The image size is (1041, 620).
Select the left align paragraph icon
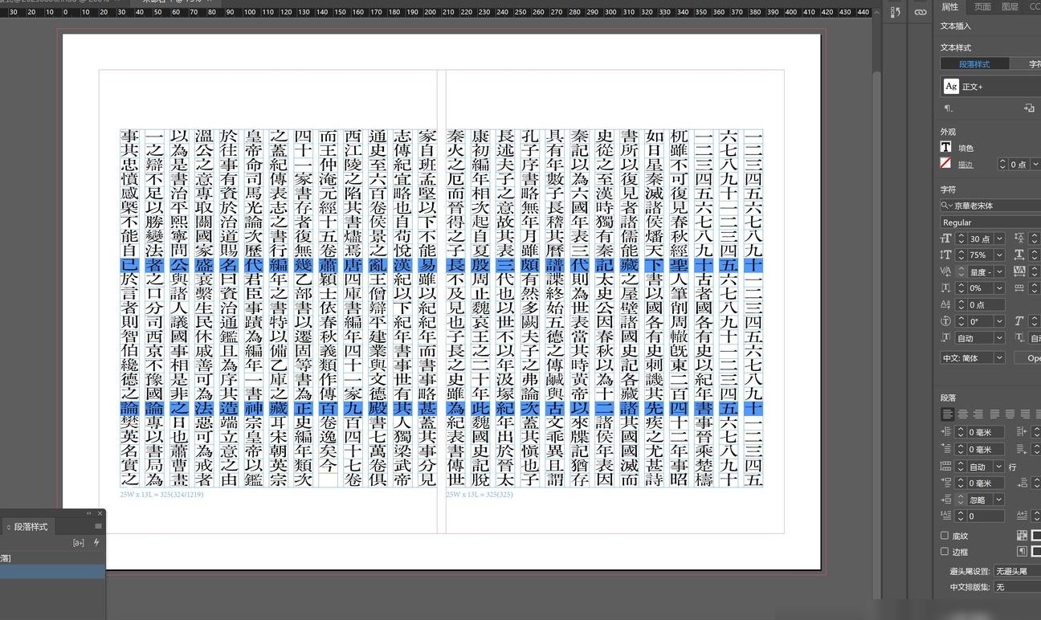(948, 414)
